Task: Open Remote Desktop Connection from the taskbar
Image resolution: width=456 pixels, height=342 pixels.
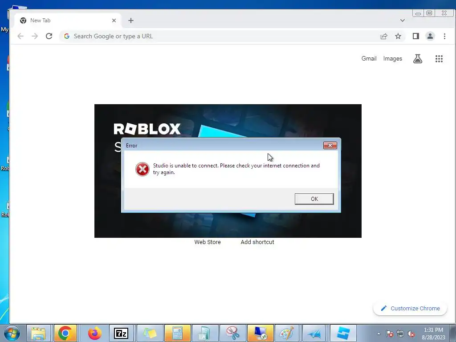Action: tap(261, 333)
